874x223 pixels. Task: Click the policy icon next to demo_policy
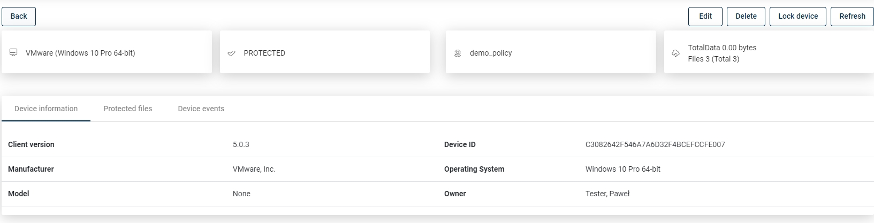point(458,53)
